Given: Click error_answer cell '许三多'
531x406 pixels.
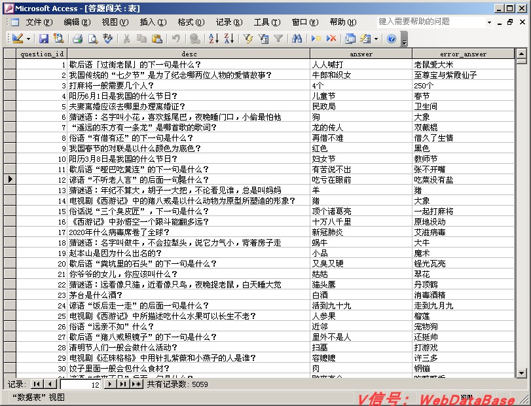Looking at the screenshot, I should (x=464, y=358).
